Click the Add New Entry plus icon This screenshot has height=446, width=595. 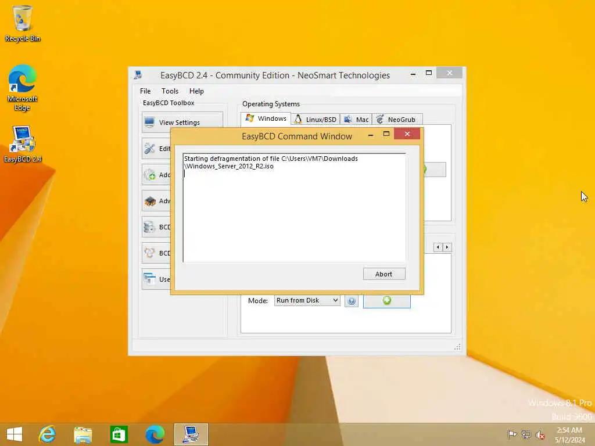click(x=149, y=175)
